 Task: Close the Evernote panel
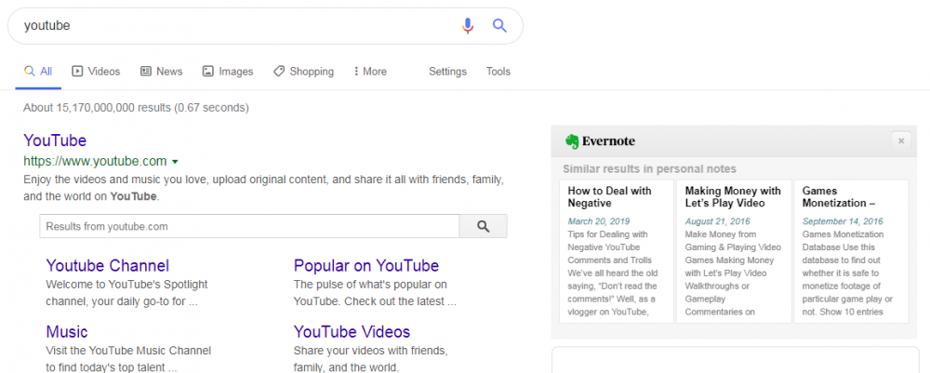901,141
